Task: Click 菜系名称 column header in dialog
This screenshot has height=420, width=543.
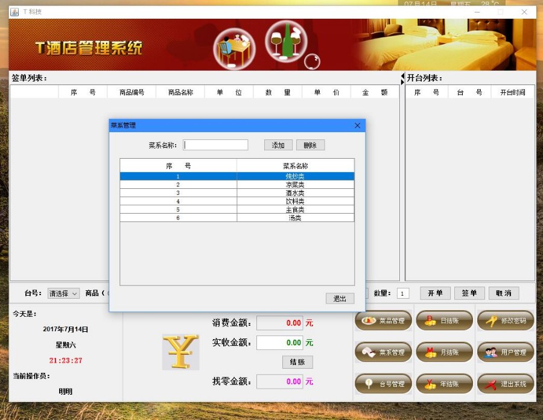Action: click(296, 166)
